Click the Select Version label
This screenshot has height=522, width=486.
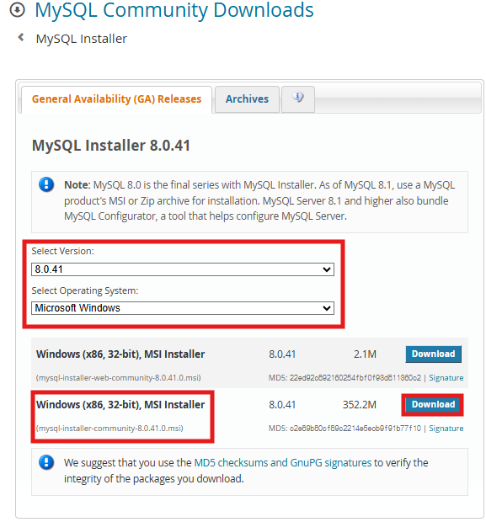pyautogui.click(x=62, y=251)
